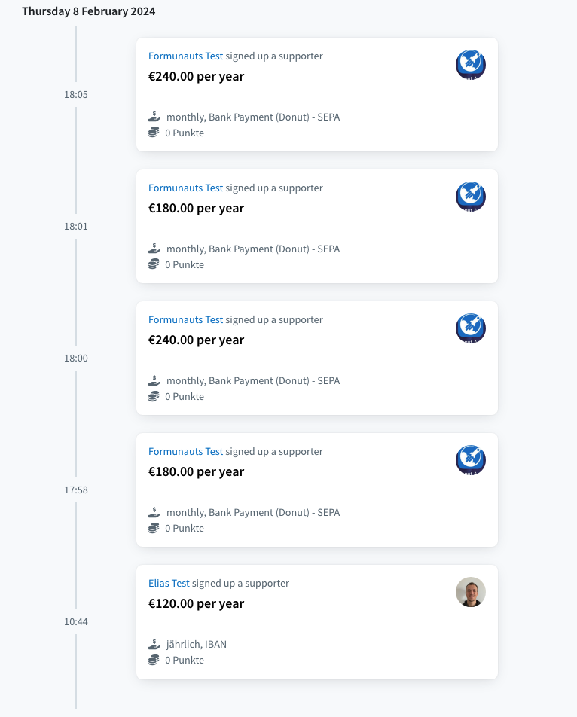Click the coins points icon in 18:05 card

(154, 133)
